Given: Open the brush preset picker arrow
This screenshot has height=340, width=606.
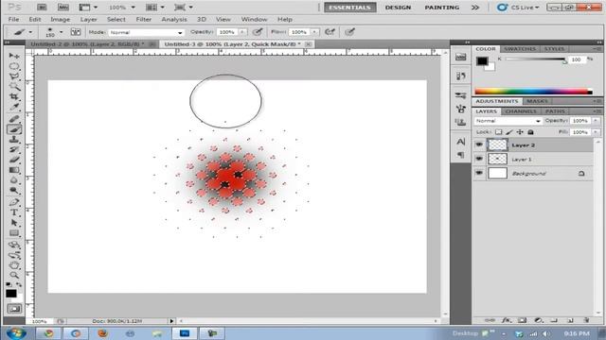Looking at the screenshot, I should click(x=61, y=32).
